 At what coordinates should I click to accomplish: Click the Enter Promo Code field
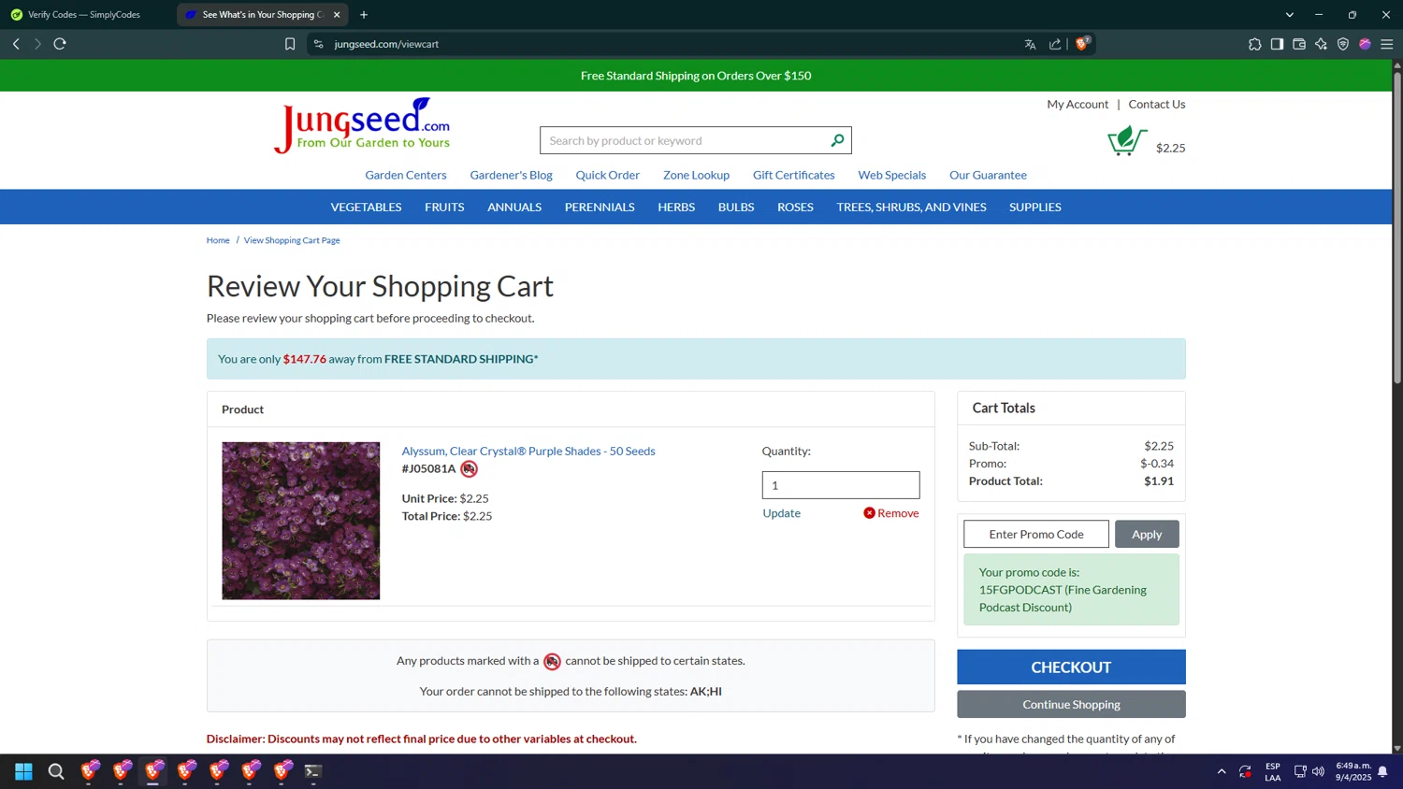(x=1036, y=534)
